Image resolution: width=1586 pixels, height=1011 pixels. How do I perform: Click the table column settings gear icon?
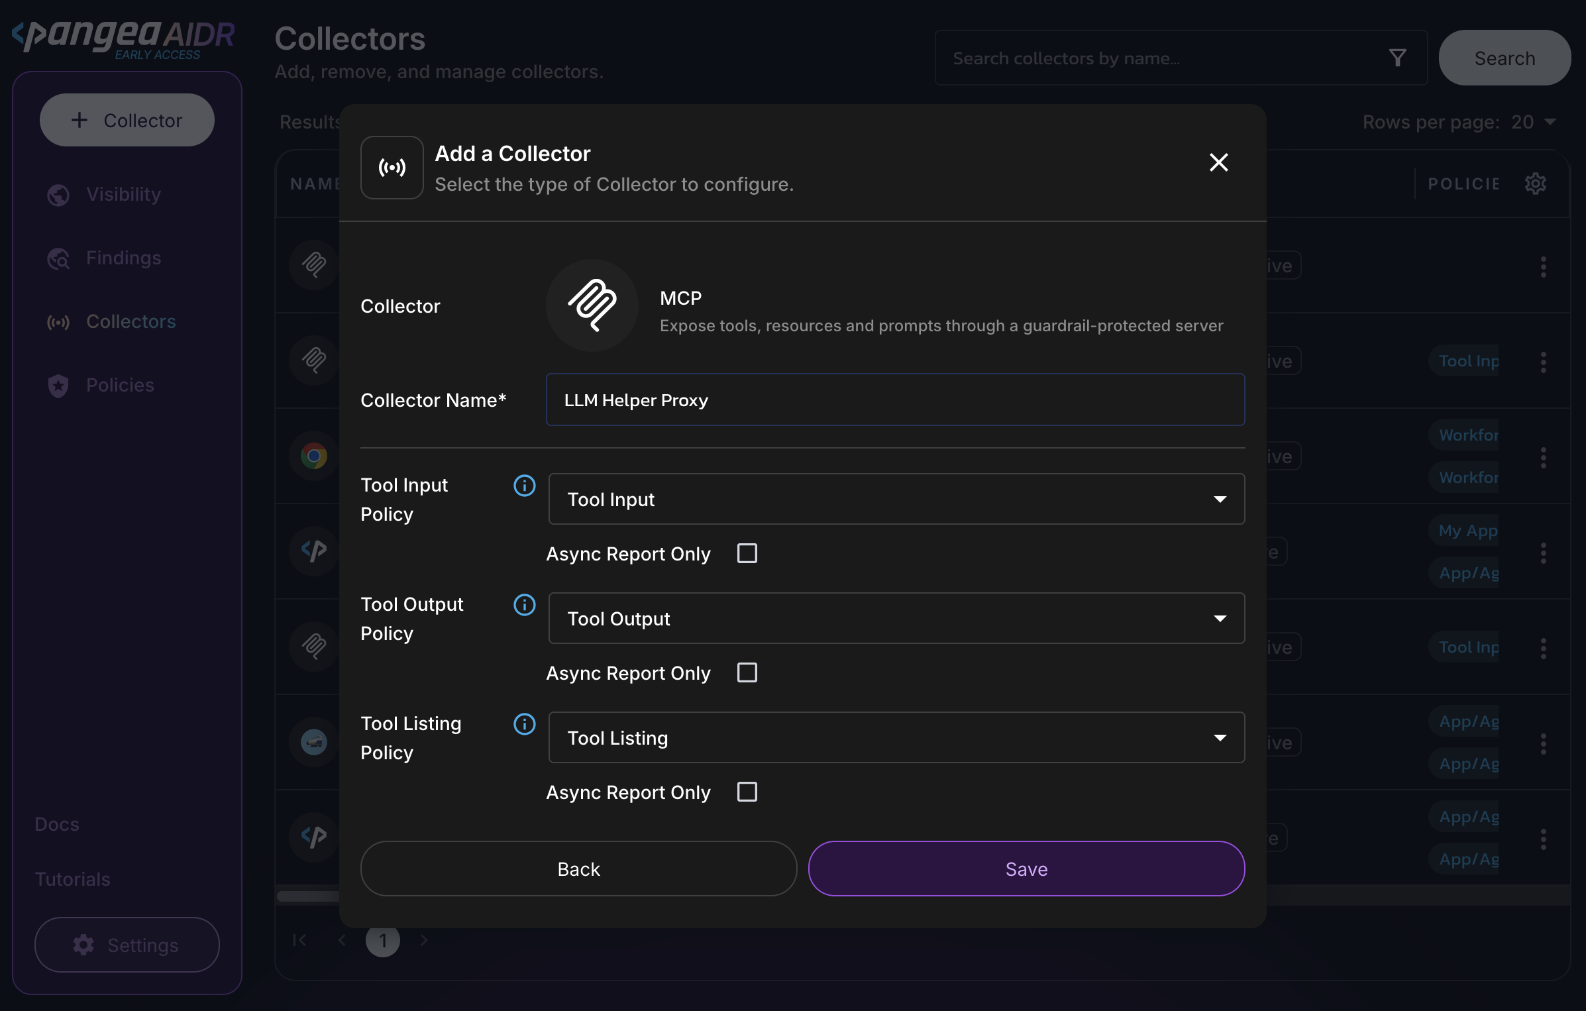tap(1535, 184)
